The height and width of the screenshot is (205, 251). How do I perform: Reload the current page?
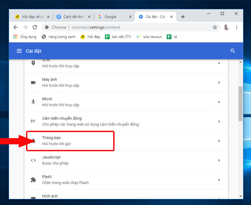[x=35, y=27]
